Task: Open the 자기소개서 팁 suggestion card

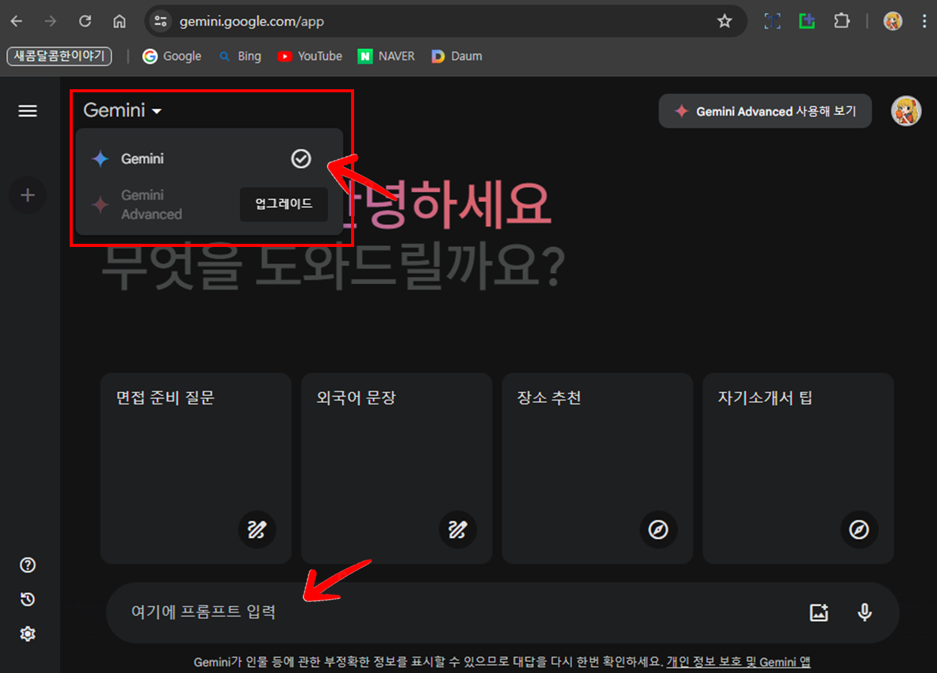Action: (x=798, y=468)
